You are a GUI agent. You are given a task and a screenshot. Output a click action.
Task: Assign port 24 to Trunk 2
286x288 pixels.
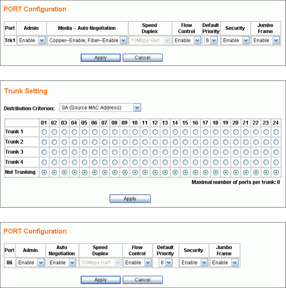pos(276,142)
